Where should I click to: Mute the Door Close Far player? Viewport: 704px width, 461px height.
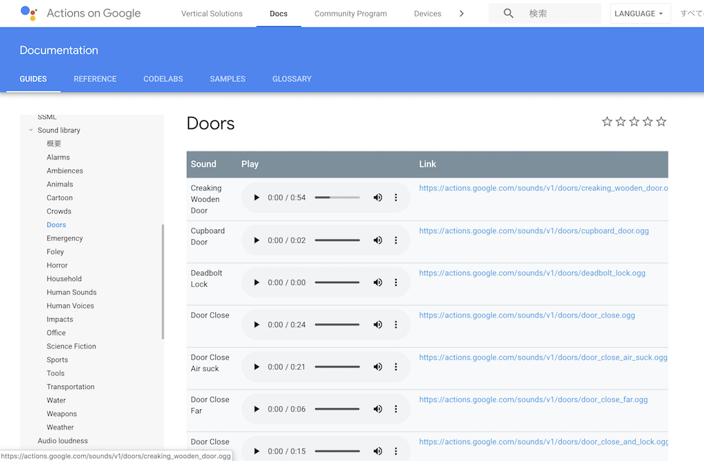click(377, 409)
